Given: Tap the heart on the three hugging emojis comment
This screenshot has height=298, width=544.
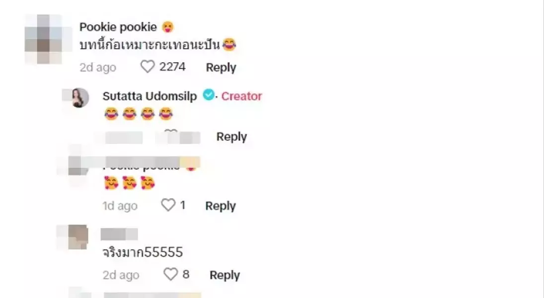Looking at the screenshot, I should (x=168, y=205).
